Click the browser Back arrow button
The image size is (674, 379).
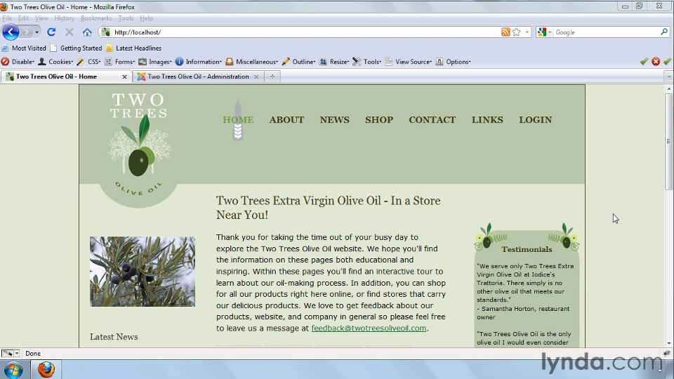pyautogui.click(x=11, y=32)
